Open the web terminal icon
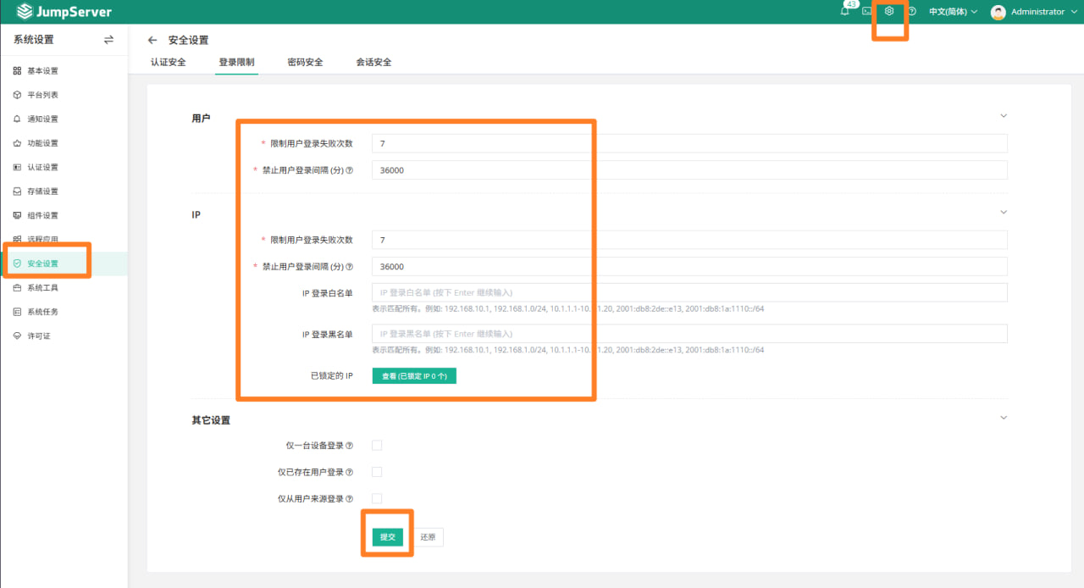 [866, 12]
